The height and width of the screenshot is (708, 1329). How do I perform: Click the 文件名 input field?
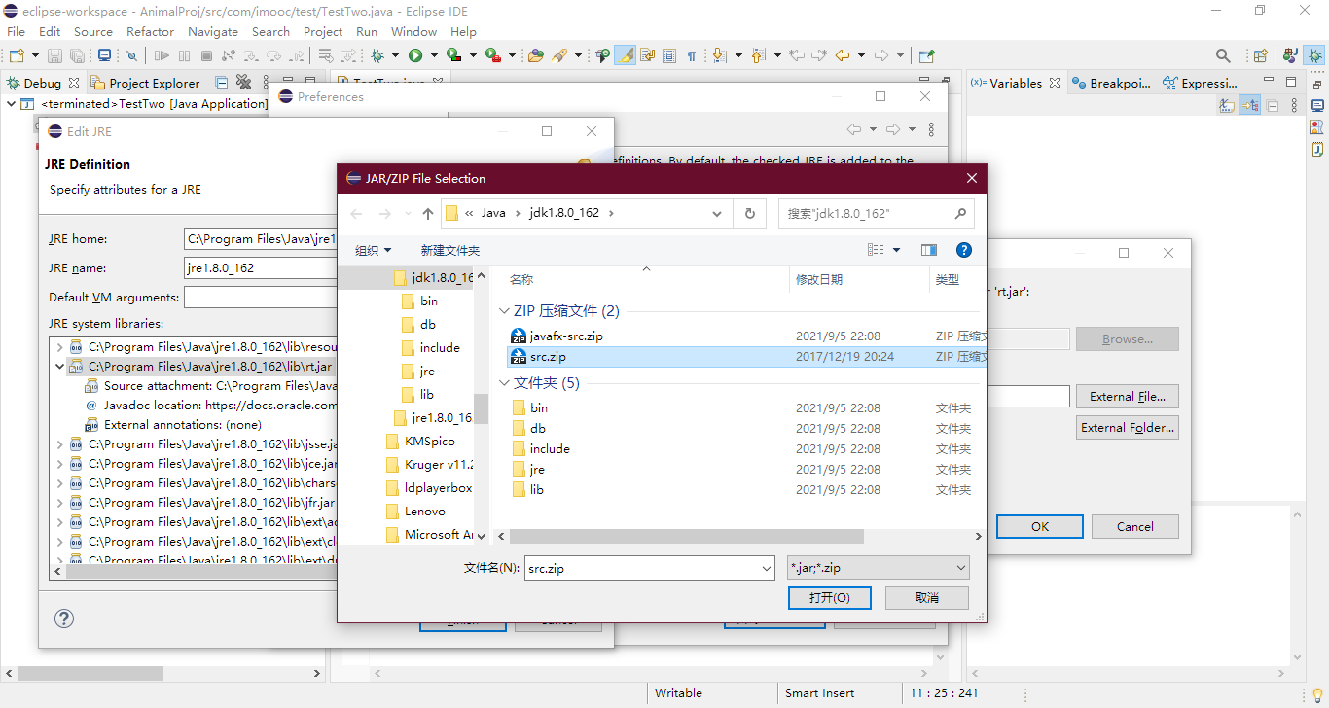click(643, 568)
